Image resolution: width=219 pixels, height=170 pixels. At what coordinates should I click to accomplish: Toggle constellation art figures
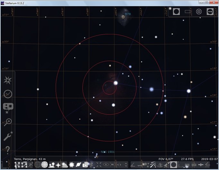pos(31,165)
